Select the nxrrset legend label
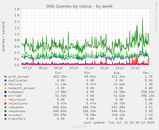The height and width of the screenshot is (130, 159). pos(15,96)
